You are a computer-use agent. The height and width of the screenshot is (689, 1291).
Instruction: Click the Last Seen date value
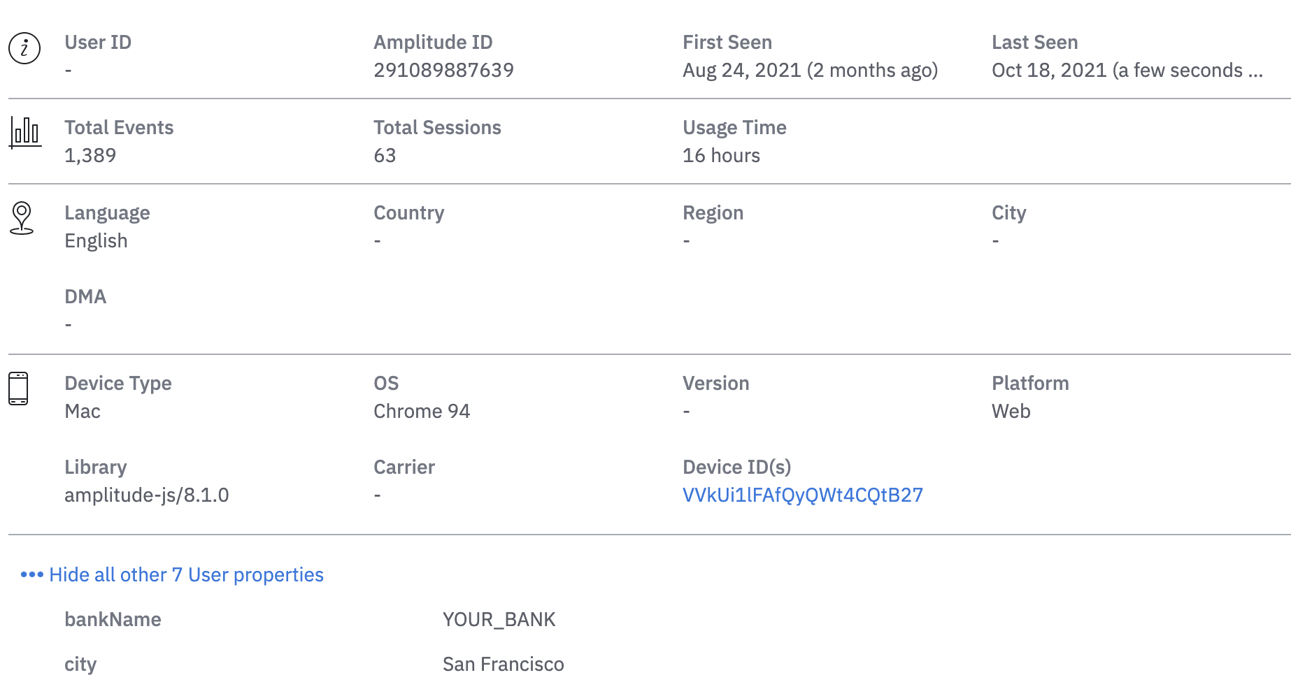pos(1127,70)
